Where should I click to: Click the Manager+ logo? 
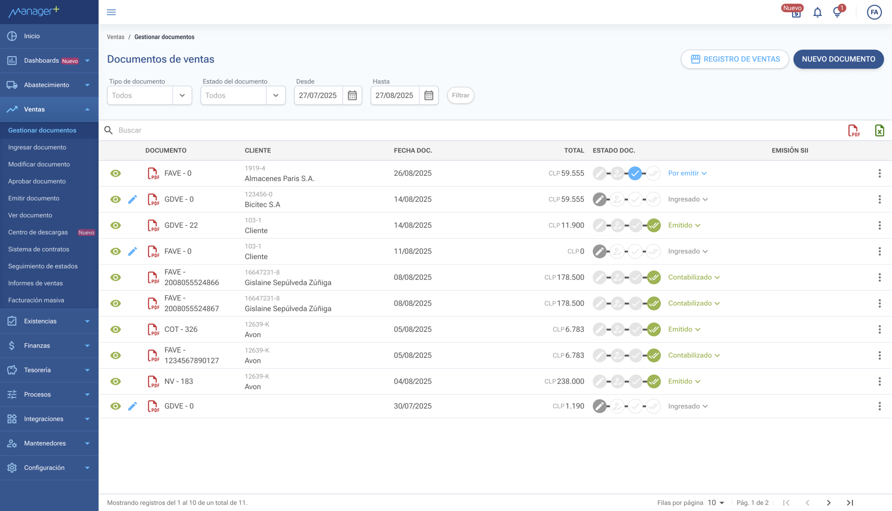[x=34, y=11]
